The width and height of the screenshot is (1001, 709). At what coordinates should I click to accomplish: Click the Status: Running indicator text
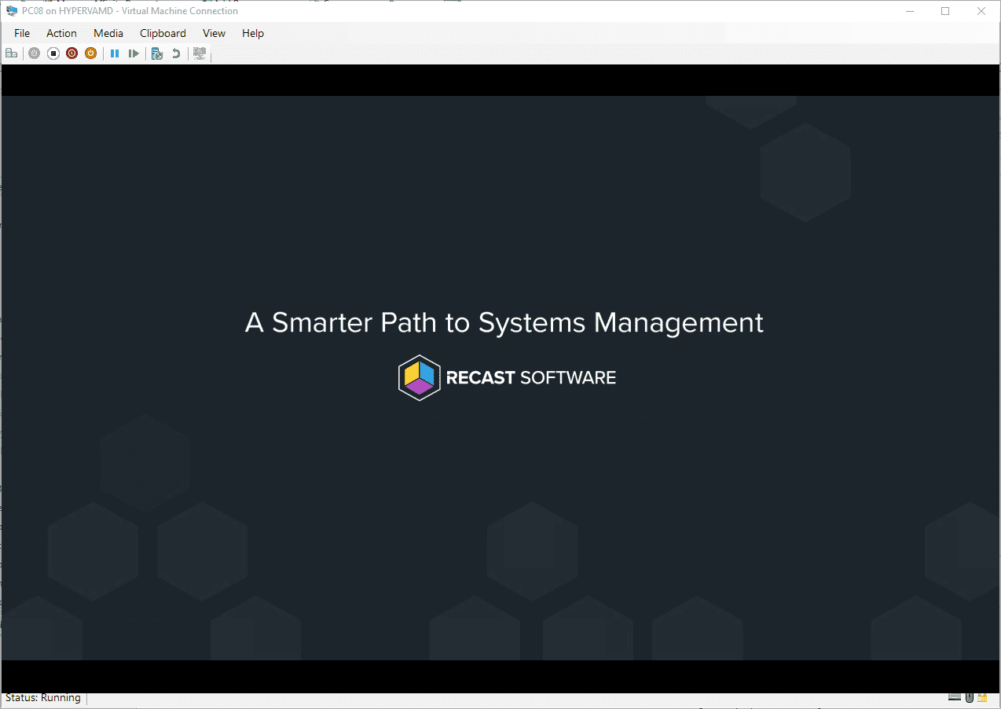[43, 696]
